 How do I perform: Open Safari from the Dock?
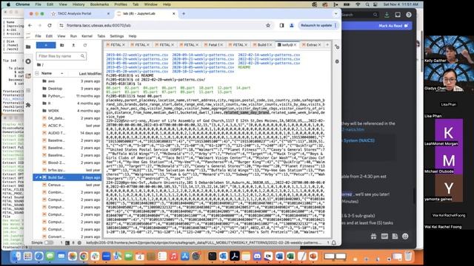39,256
